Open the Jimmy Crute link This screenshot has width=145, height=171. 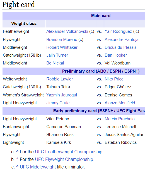58,103
